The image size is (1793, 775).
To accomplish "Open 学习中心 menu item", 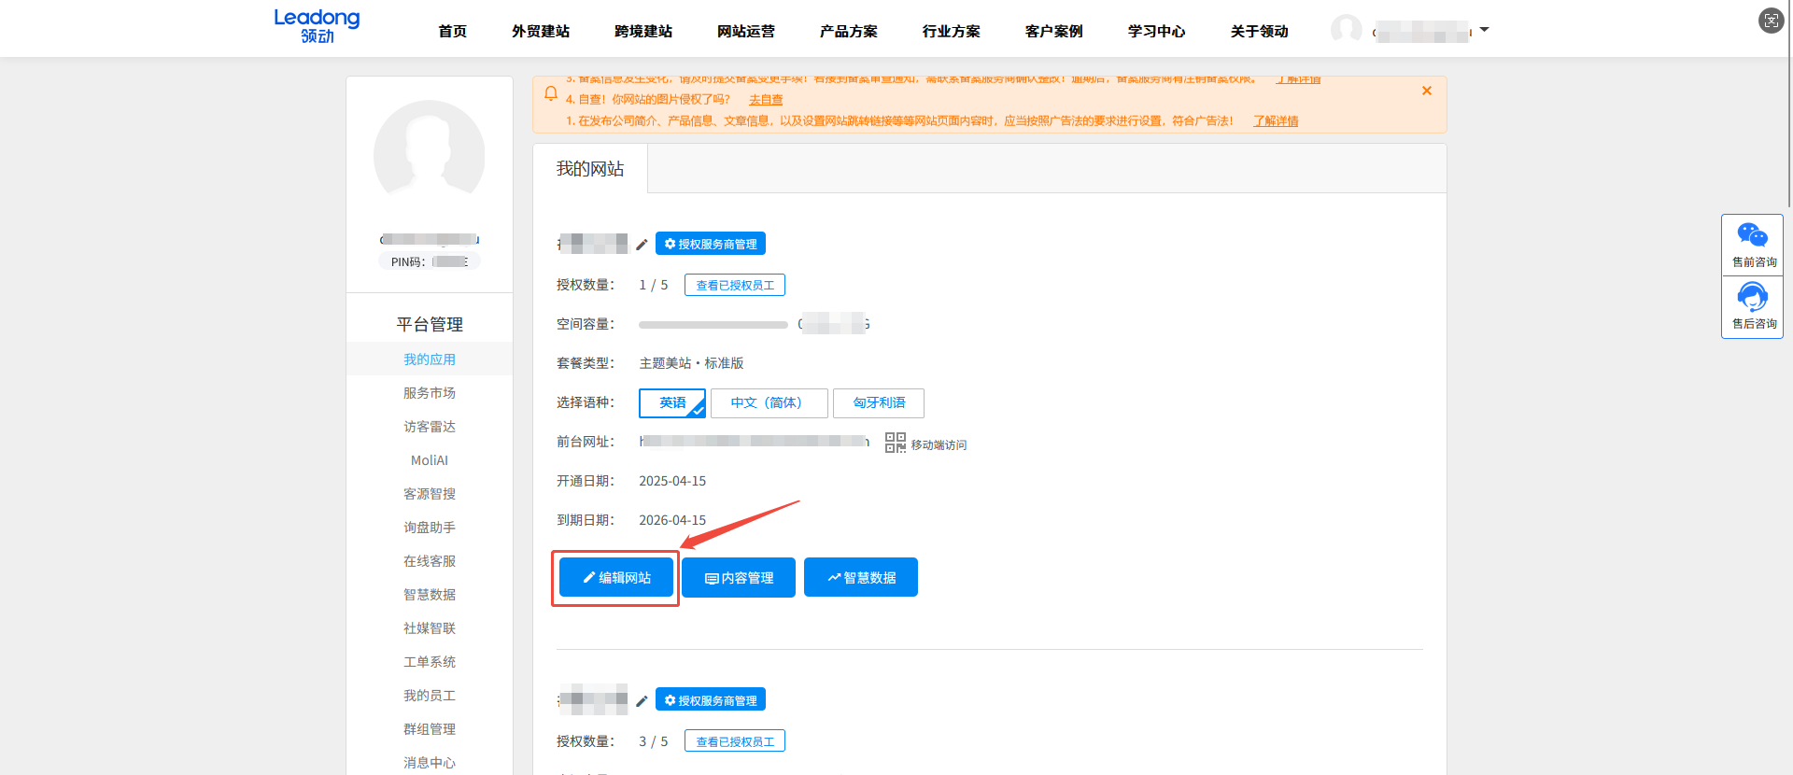I will [x=1157, y=31].
